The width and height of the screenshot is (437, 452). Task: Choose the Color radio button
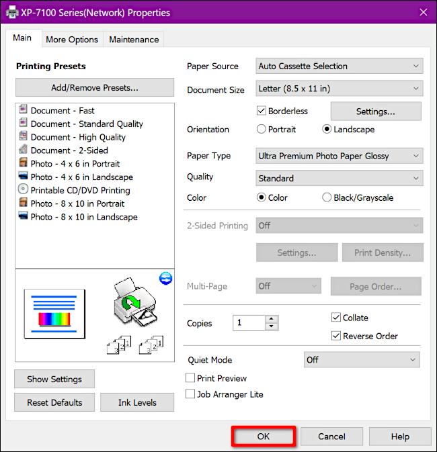coord(262,197)
